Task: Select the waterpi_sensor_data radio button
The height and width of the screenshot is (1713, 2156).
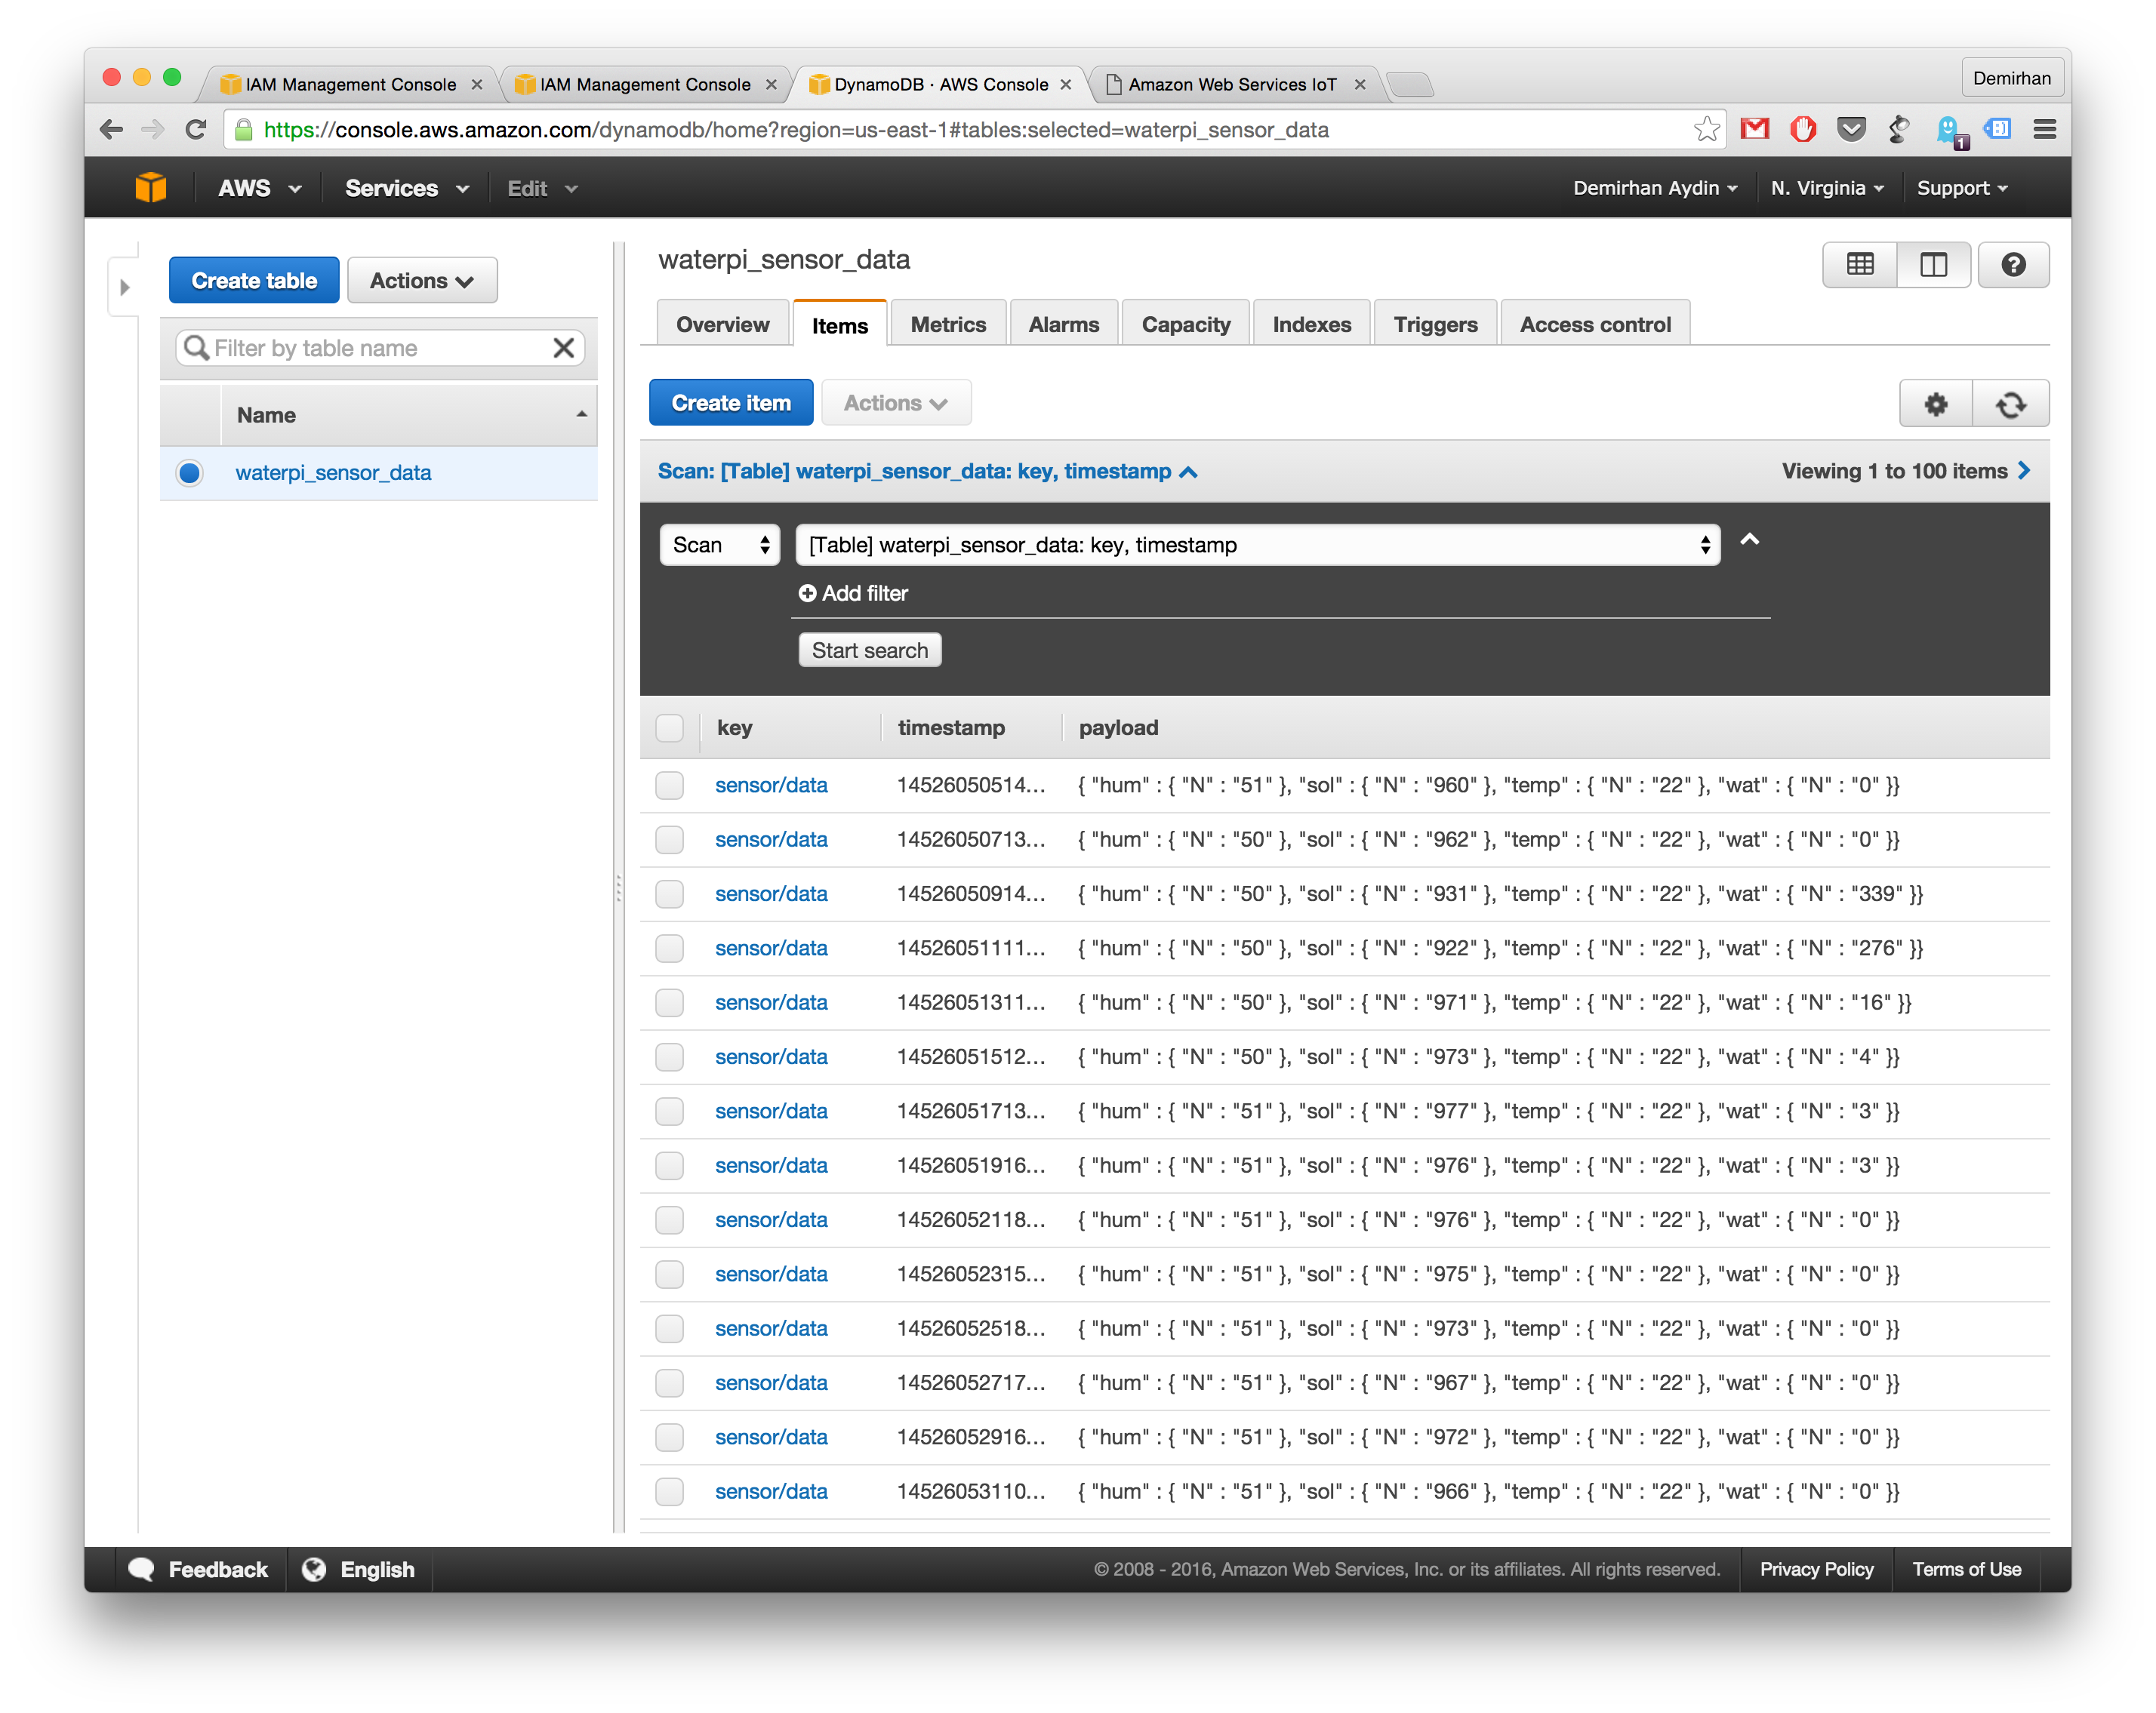Action: tap(189, 472)
